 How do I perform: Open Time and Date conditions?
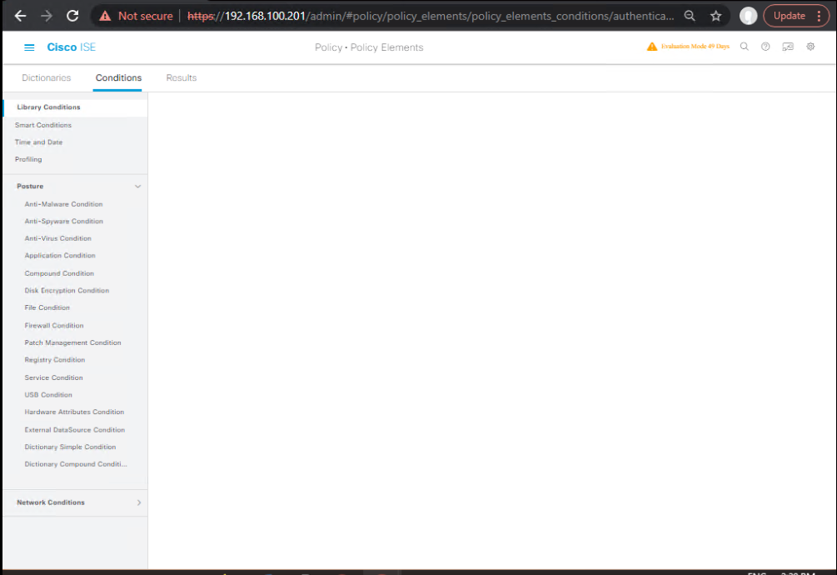click(38, 142)
